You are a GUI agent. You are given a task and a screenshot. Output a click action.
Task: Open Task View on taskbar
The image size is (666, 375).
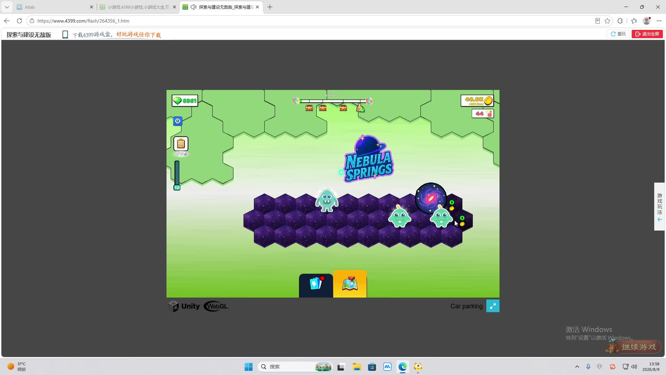tap(341, 367)
